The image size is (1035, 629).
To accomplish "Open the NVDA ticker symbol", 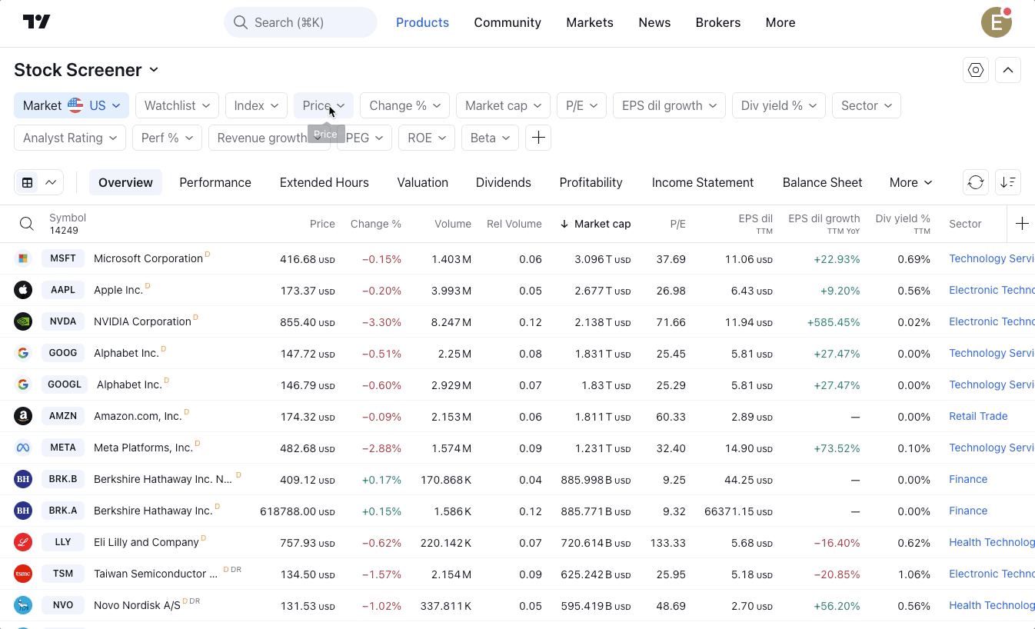I will pyautogui.click(x=63, y=321).
